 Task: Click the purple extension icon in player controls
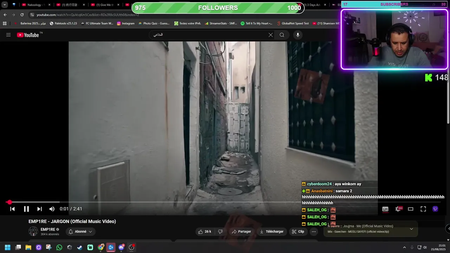coord(435,209)
